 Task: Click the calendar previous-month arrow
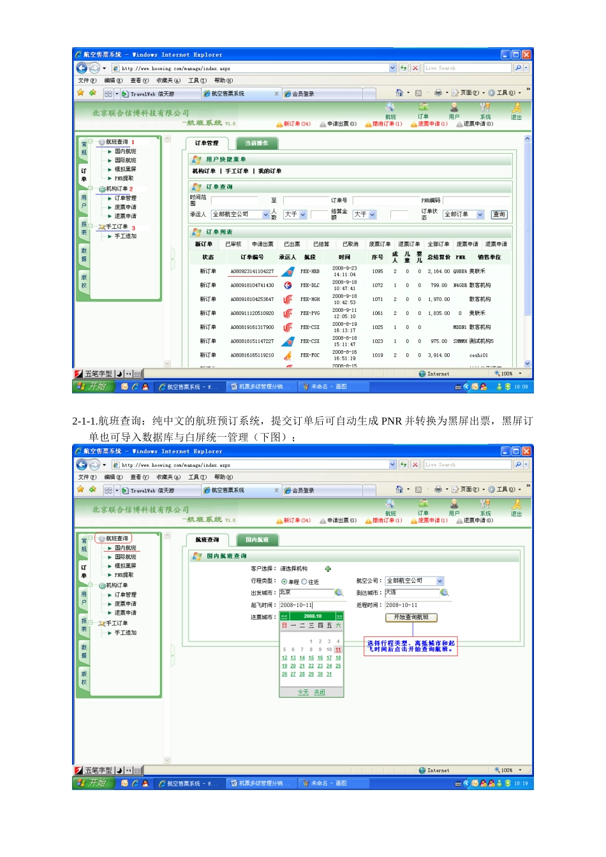pos(285,617)
